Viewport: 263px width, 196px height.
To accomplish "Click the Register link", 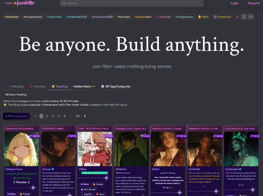I will pos(254,3).
